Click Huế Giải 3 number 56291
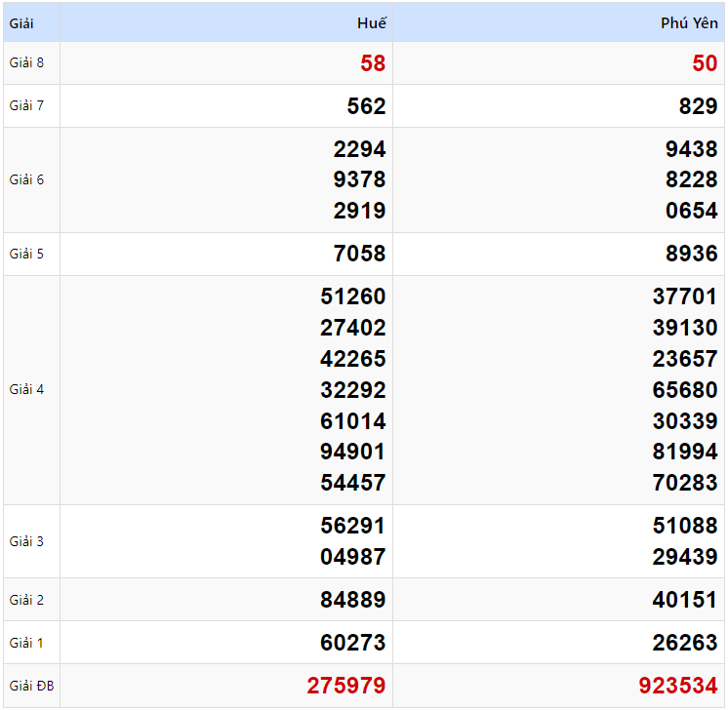728x710 pixels. pos(353,527)
